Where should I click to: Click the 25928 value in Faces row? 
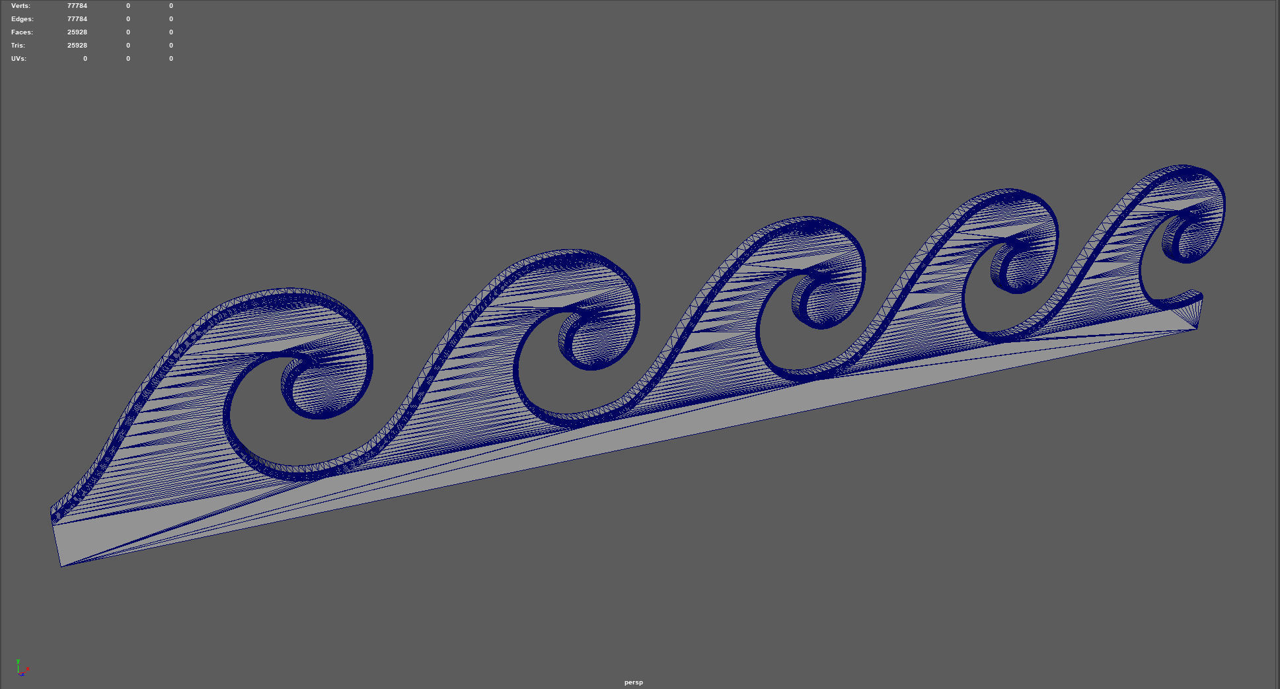[x=77, y=32]
